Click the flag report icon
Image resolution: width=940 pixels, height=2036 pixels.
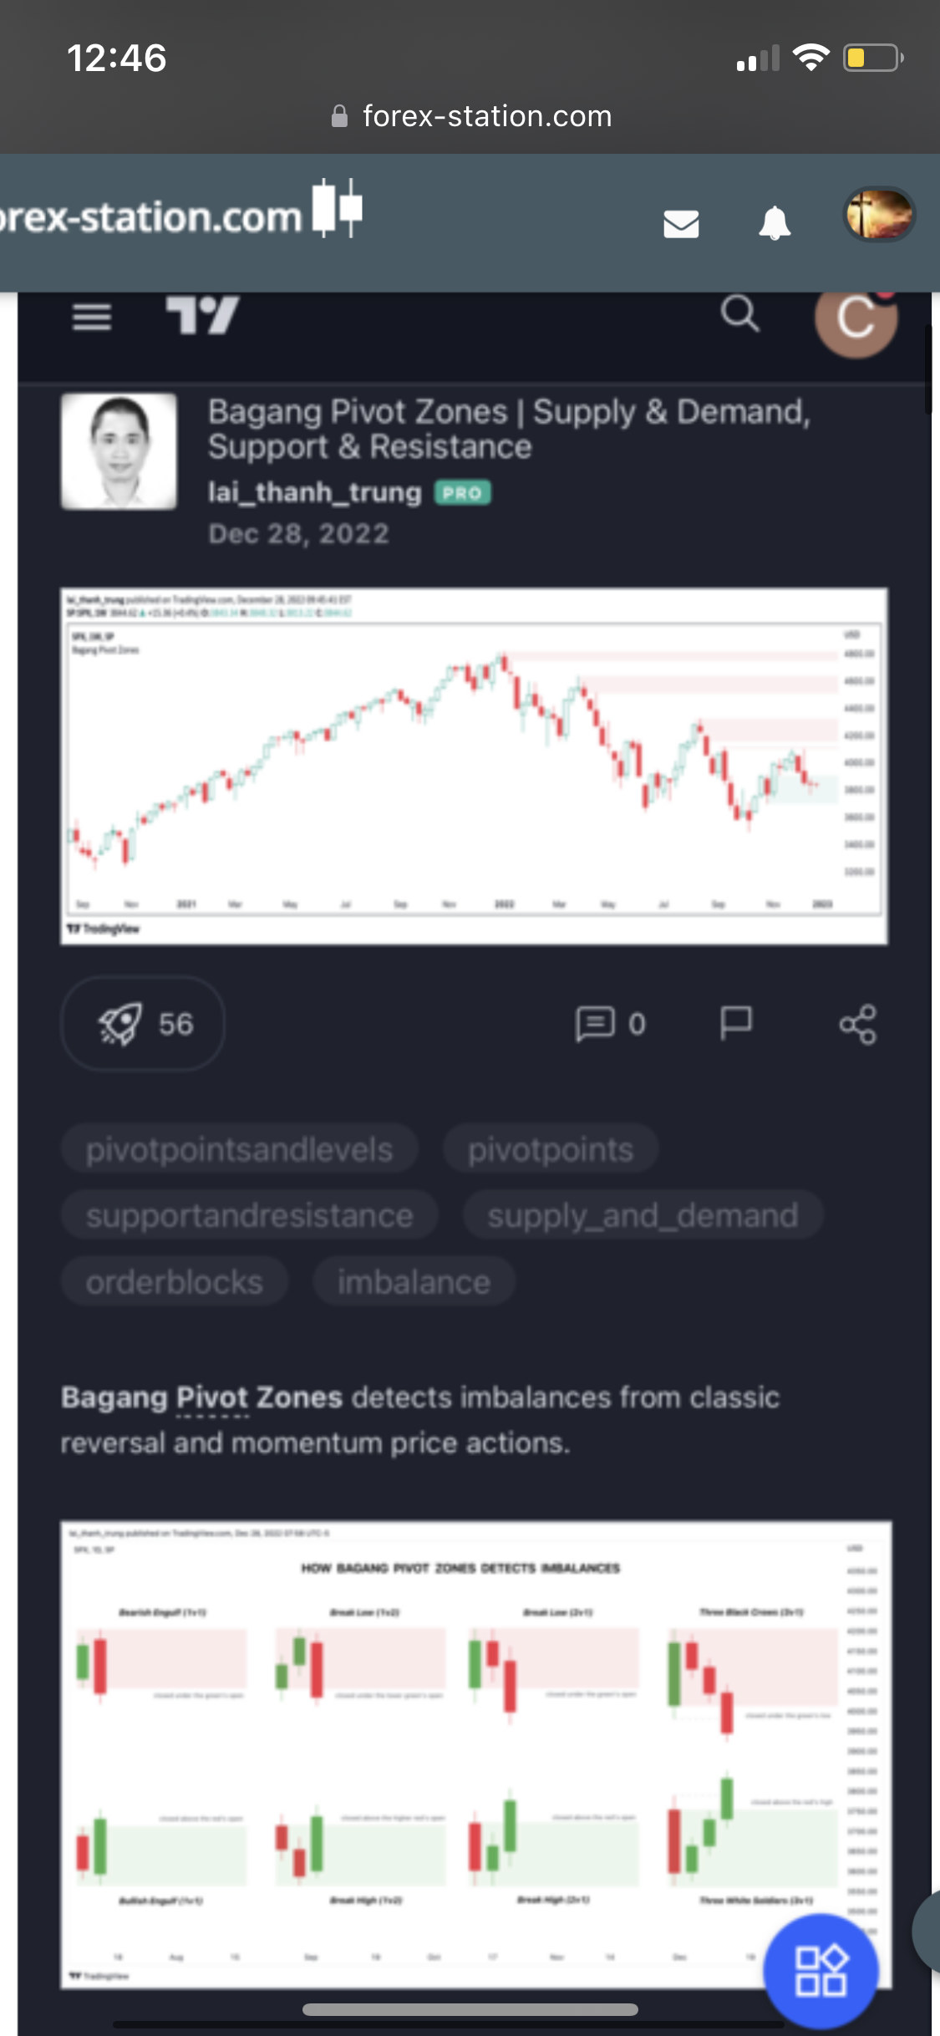click(x=736, y=1023)
